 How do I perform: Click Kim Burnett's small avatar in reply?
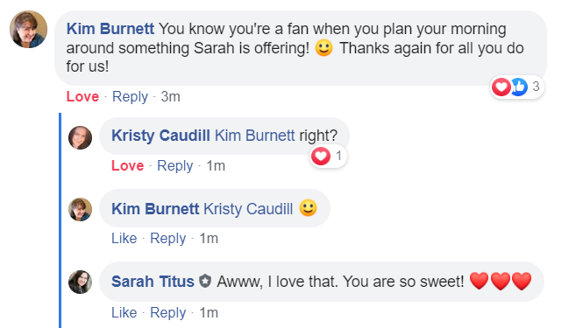point(80,210)
